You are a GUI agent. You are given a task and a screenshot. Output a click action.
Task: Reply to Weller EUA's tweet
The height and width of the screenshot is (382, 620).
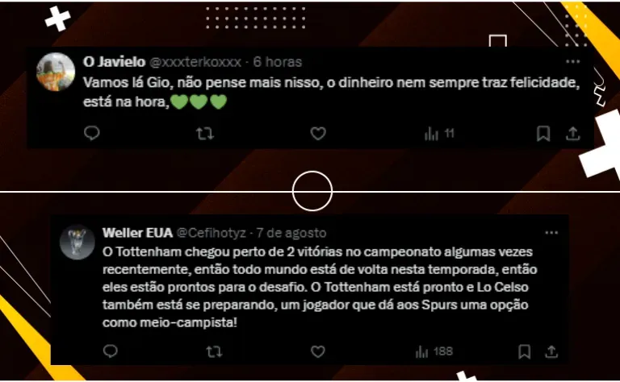[x=111, y=351]
